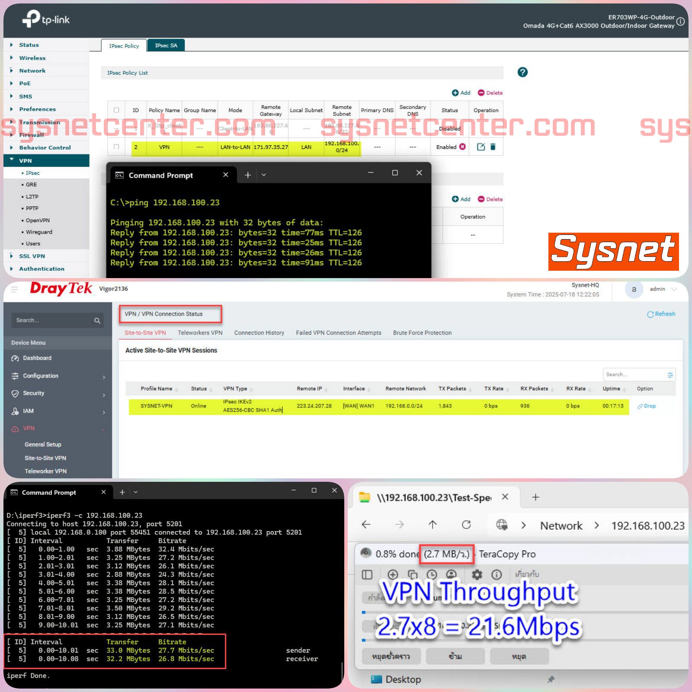Click the หยุด stop button in TeraCopy
Viewport: 692px width, 692px height.
[x=519, y=657]
